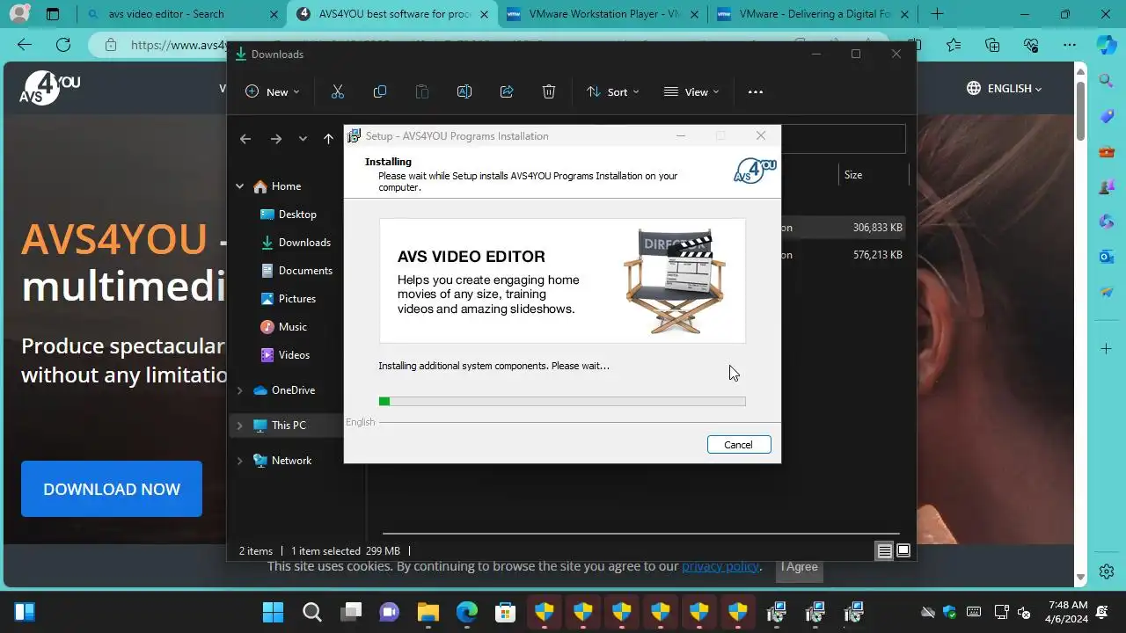This screenshot has width=1126, height=633.
Task: Cut the selected file in Downloads window
Action: click(x=338, y=91)
